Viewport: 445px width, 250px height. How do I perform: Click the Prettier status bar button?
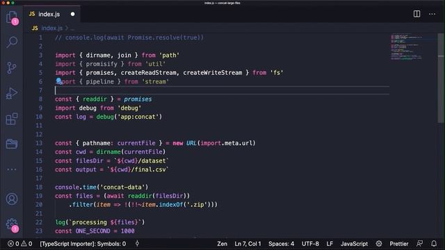pos(398,244)
